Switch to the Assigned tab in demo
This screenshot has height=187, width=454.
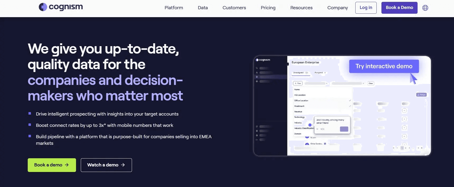coord(320,73)
